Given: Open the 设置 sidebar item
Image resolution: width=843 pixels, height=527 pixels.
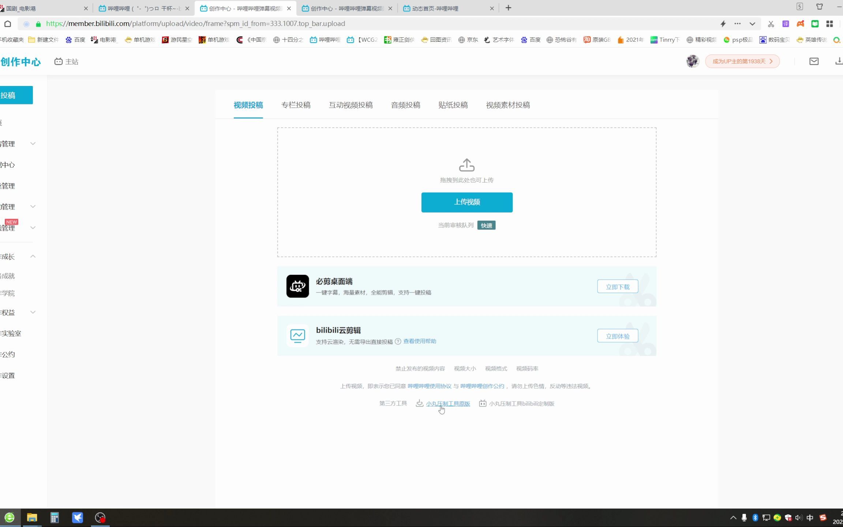Looking at the screenshot, I should (x=8, y=375).
